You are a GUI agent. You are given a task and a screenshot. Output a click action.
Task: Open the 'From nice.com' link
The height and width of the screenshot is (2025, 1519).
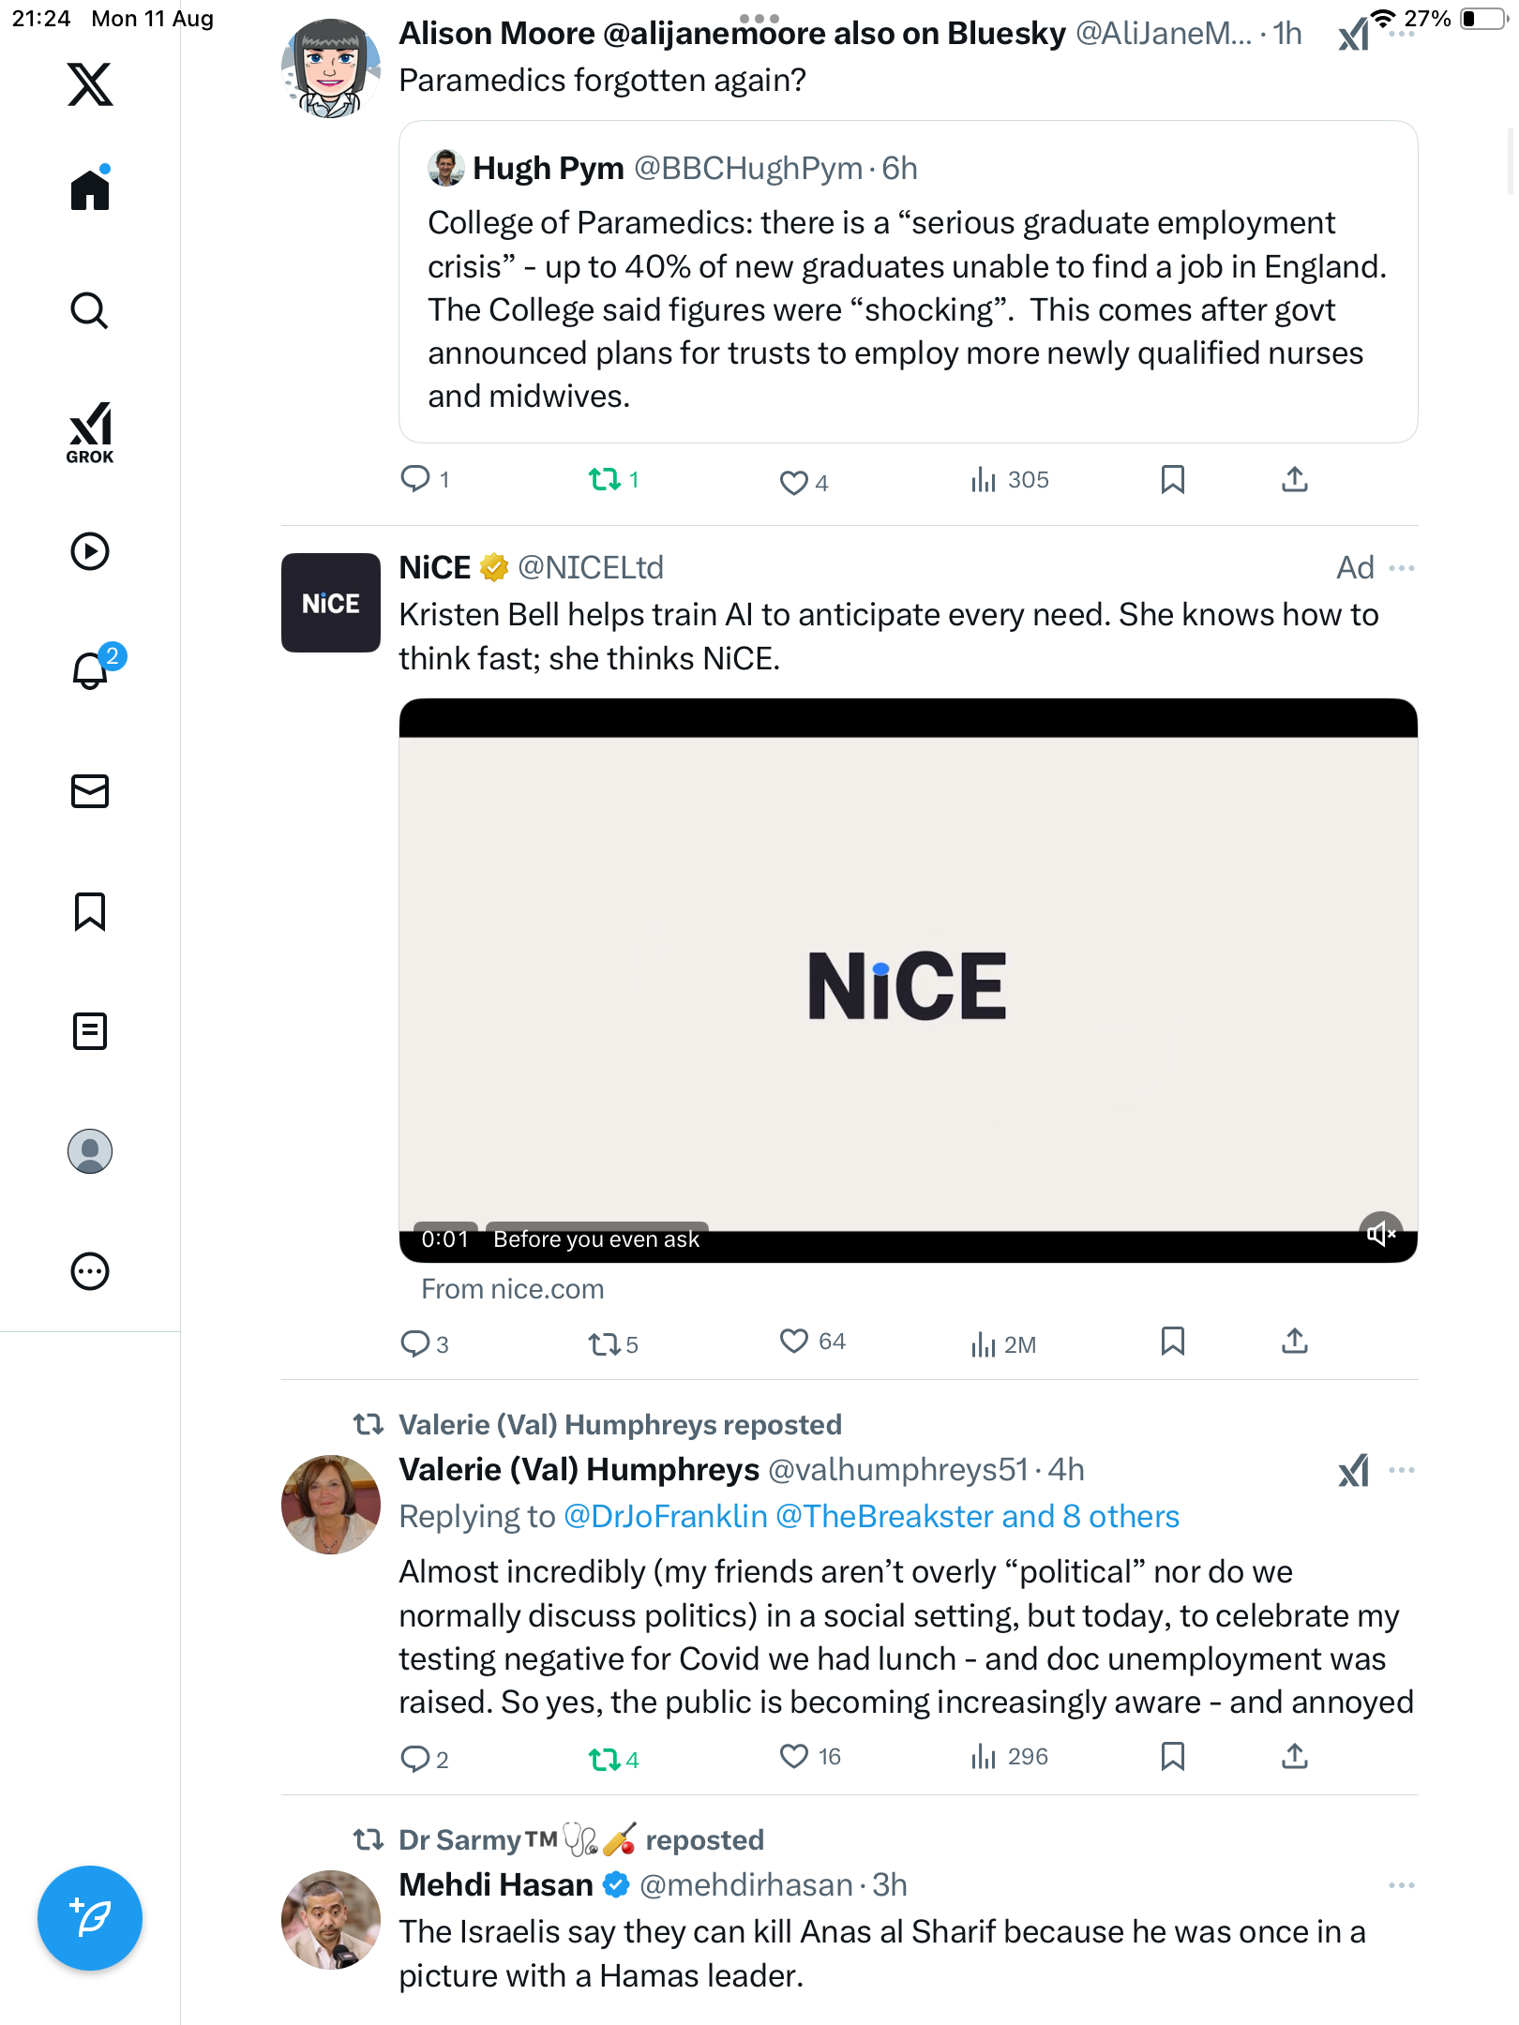513,1290
